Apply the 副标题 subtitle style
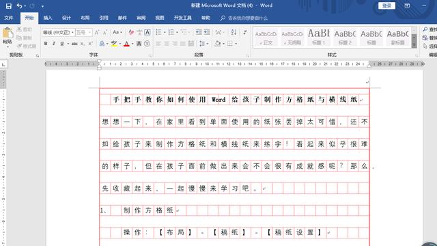The width and height of the screenshot is (437, 246). pos(397,37)
